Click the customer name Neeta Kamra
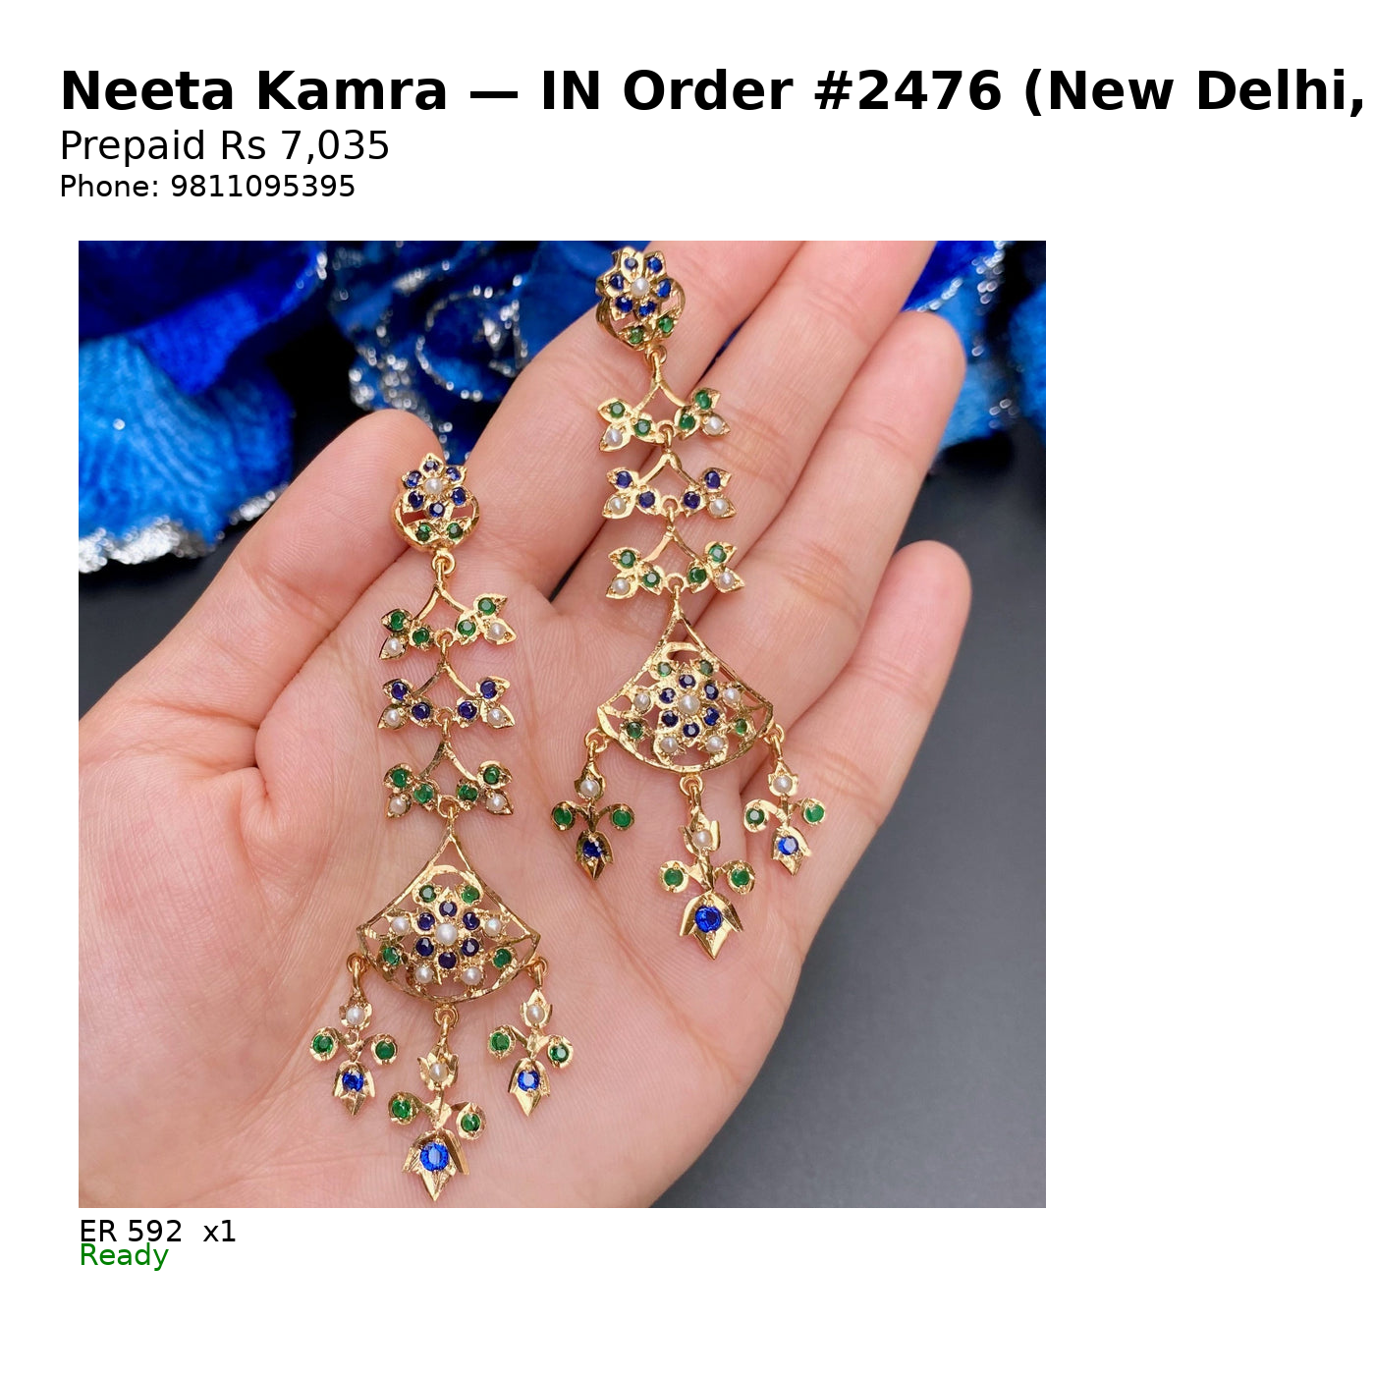 click(x=253, y=91)
